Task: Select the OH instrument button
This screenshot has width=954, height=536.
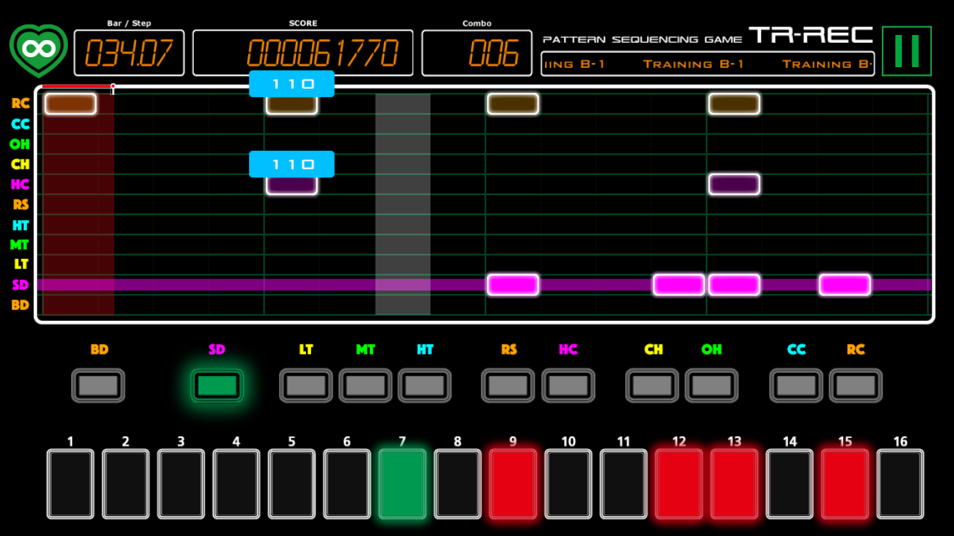Action: [x=712, y=385]
